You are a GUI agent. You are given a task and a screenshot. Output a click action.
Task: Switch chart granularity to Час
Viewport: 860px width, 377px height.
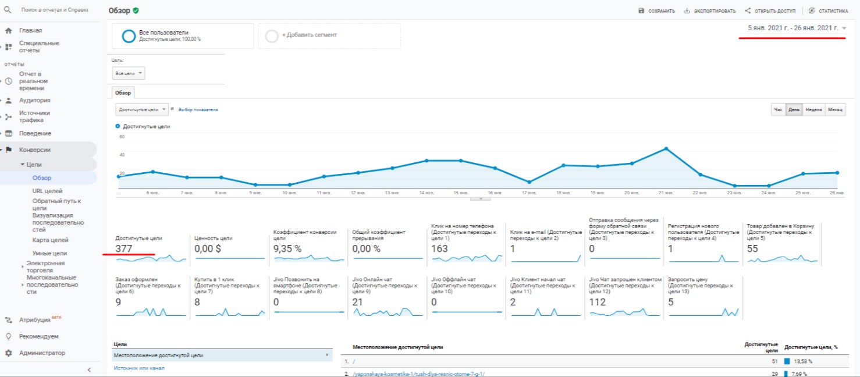click(778, 109)
